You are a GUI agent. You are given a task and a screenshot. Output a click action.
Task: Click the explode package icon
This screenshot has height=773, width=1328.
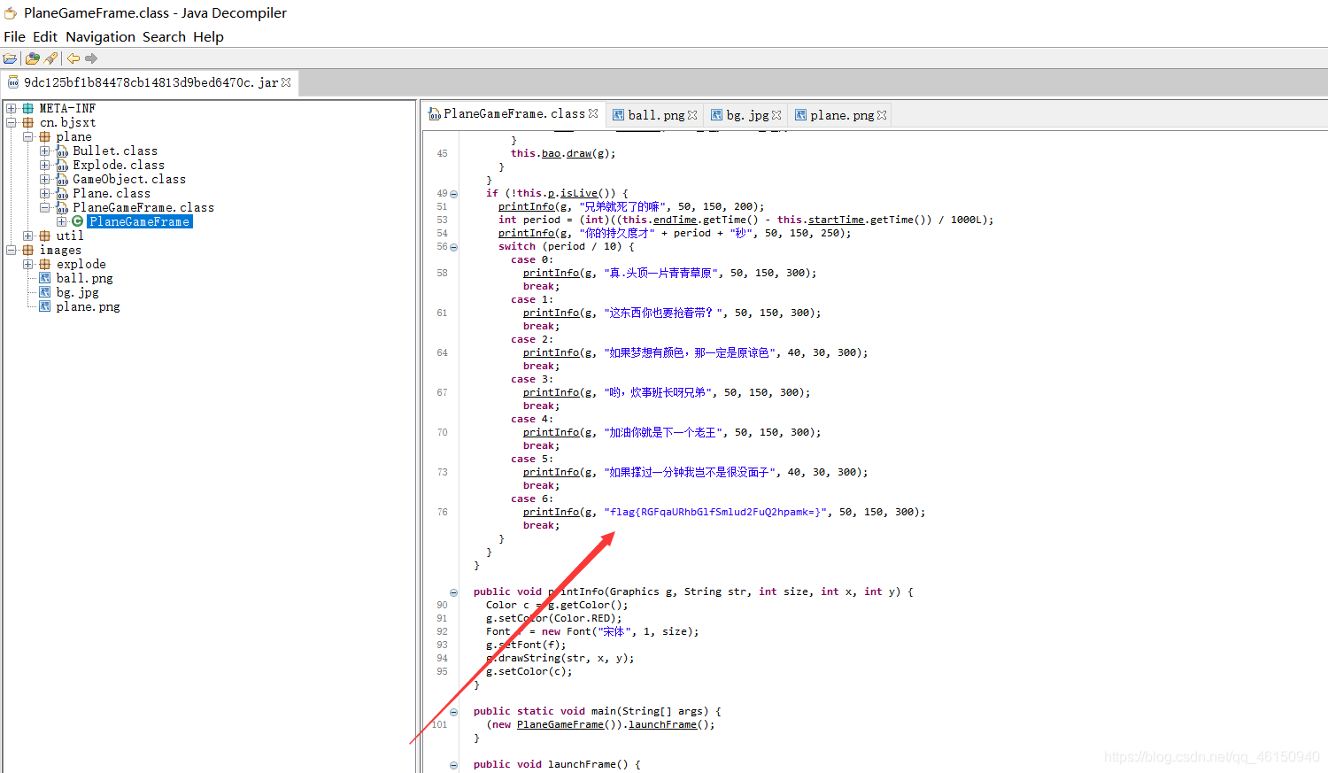45,264
